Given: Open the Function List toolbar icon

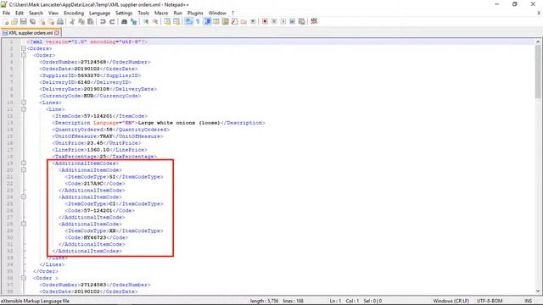Looking at the screenshot, I should [234, 21].
